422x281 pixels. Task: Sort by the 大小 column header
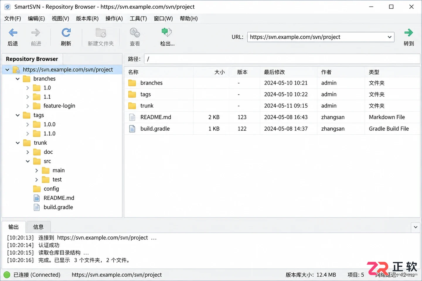[x=211, y=72]
